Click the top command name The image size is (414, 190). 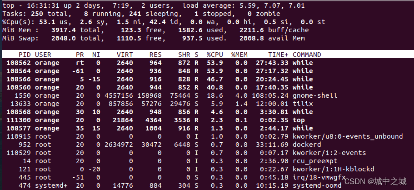[x=299, y=120]
